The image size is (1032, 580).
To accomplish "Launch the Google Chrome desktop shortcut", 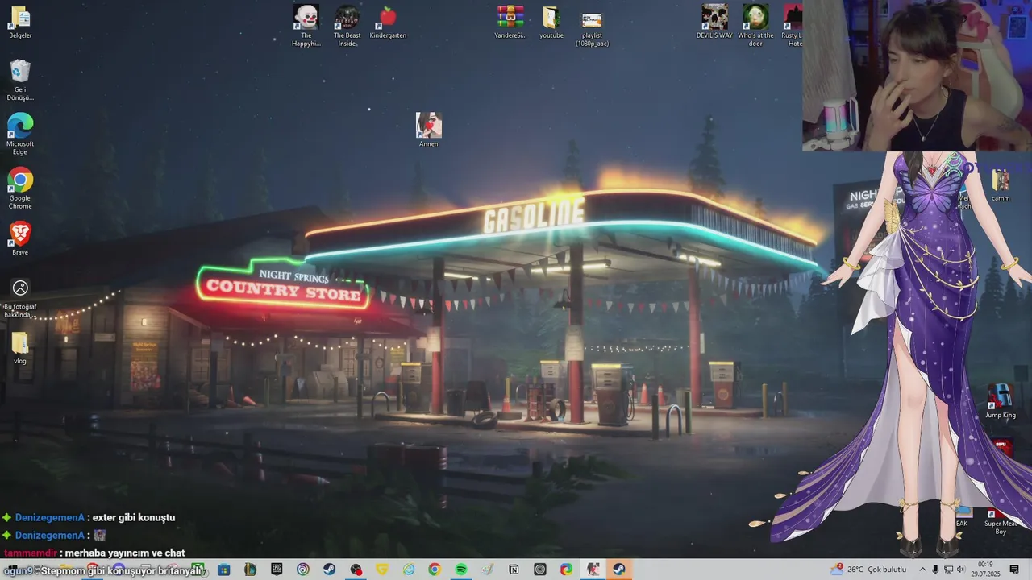I will point(20,188).
